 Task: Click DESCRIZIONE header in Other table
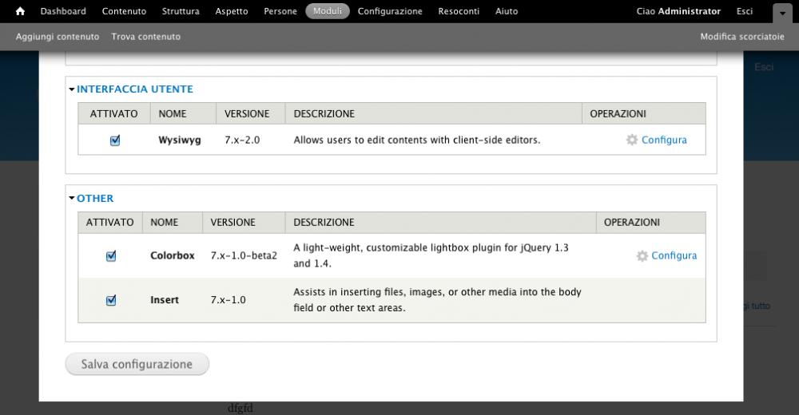click(x=324, y=222)
